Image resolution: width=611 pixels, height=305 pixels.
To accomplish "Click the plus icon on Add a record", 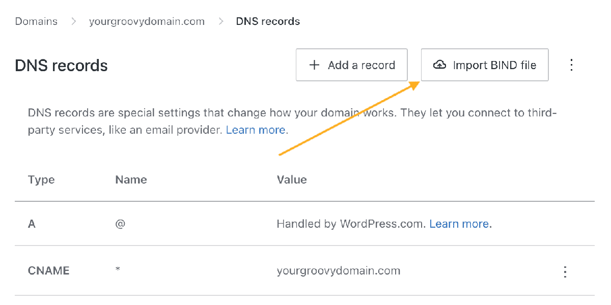I will tap(315, 65).
